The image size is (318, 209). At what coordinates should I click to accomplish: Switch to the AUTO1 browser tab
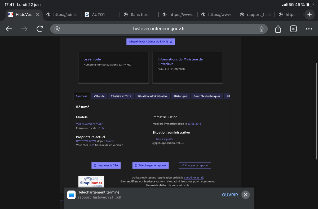tap(99, 15)
